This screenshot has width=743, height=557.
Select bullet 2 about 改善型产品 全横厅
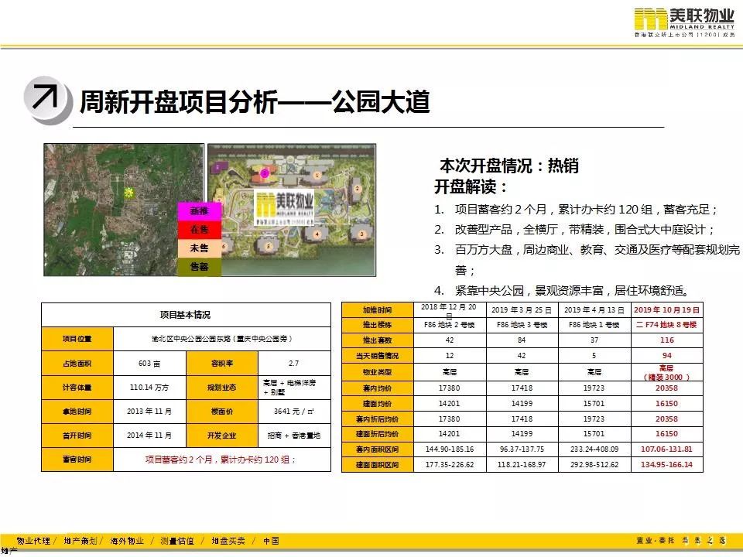pyautogui.click(x=574, y=230)
